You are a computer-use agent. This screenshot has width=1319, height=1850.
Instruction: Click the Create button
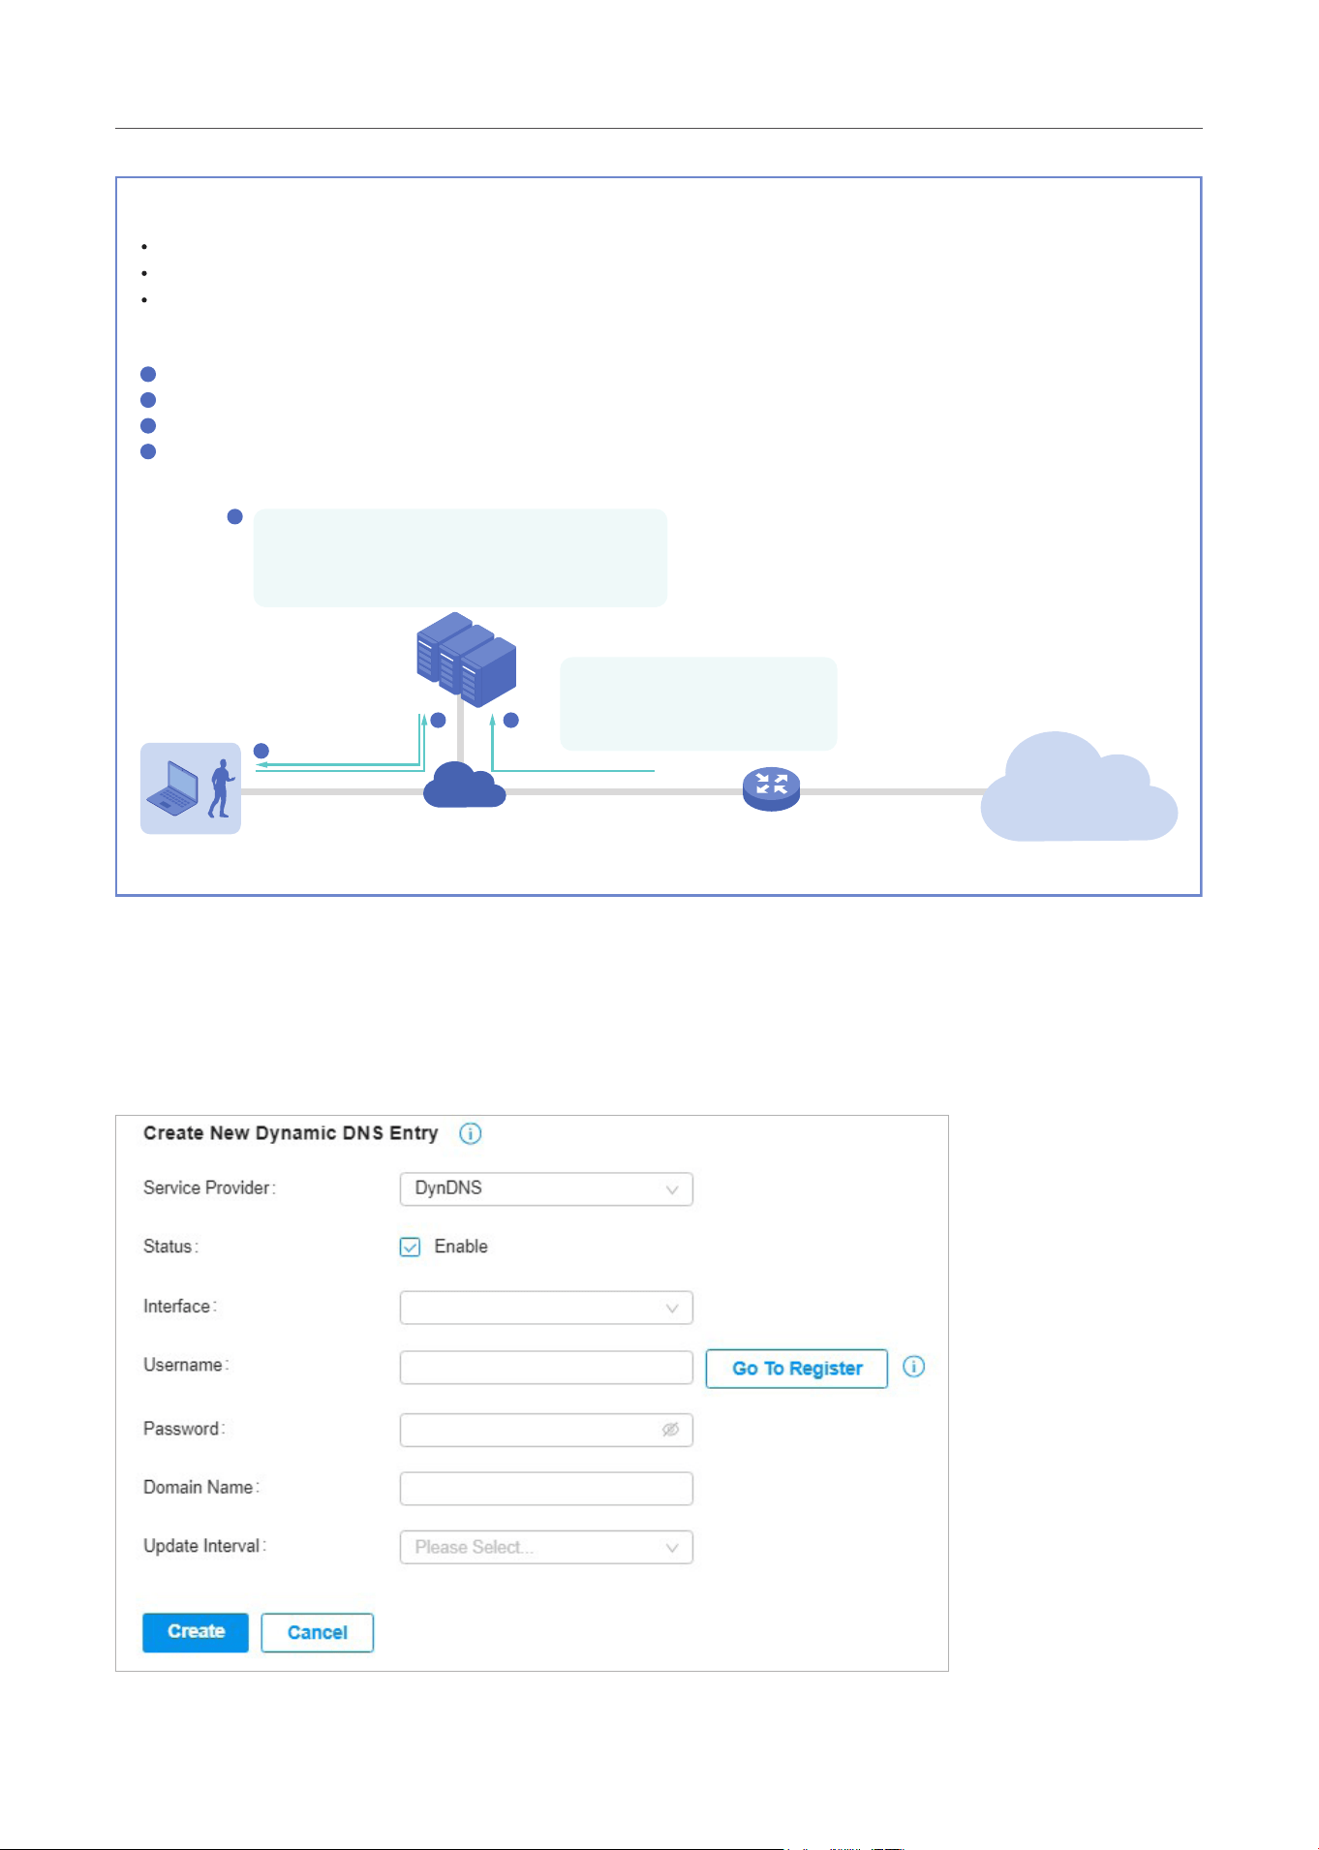196,1632
